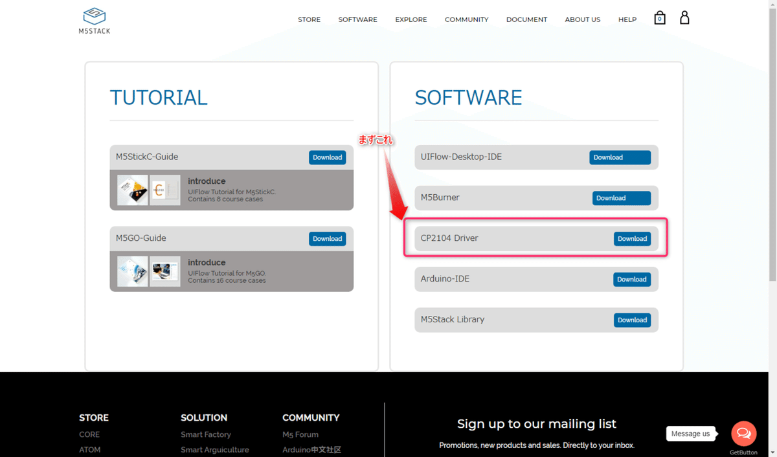Click the M5Stack Library label
777x457 pixels.
[453, 320]
